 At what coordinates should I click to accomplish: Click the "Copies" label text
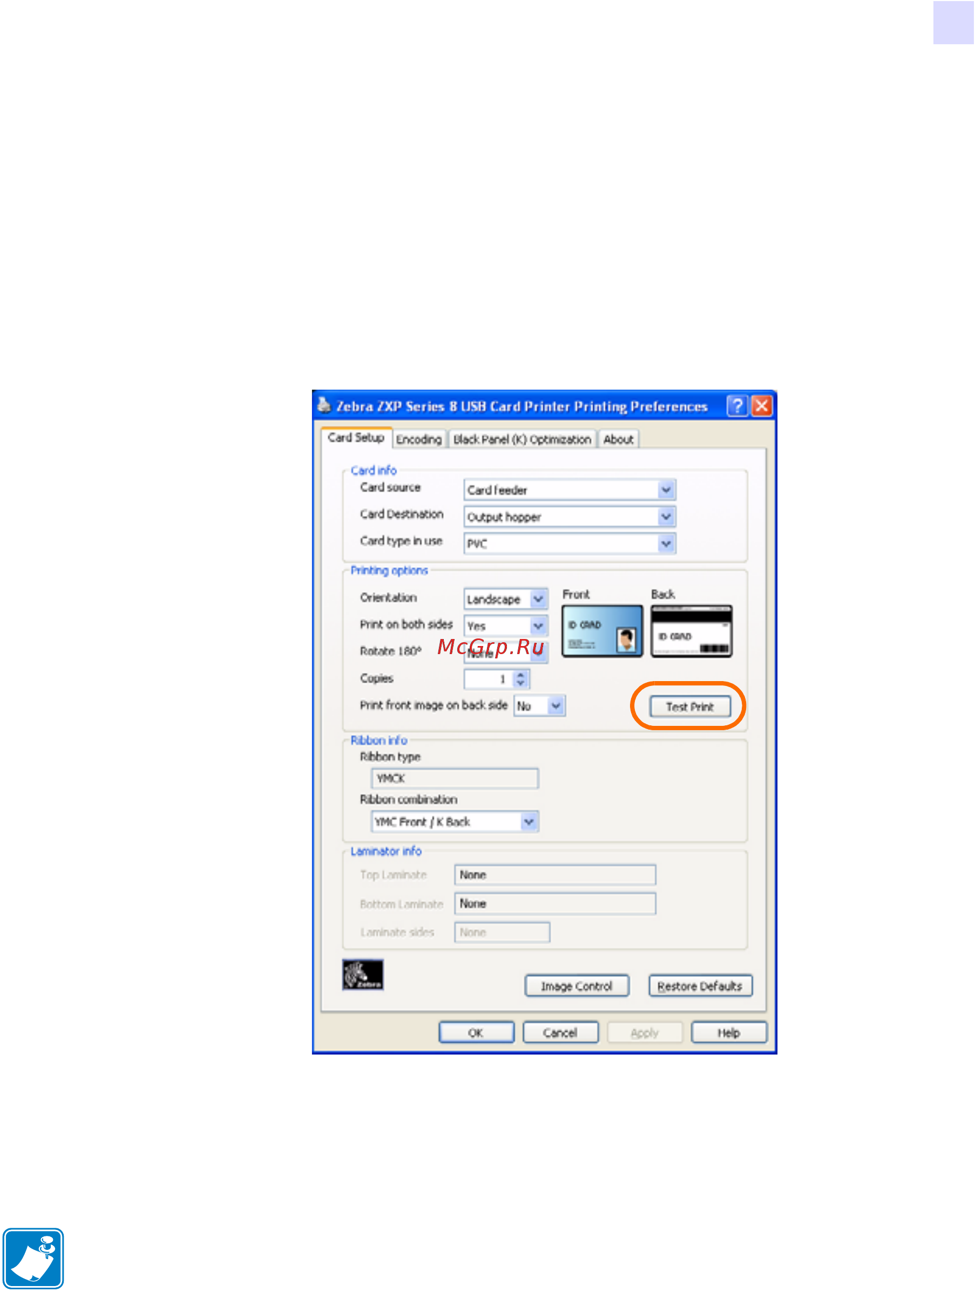pos(377,679)
